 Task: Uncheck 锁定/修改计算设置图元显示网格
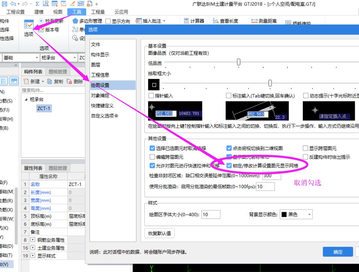coord(229,165)
